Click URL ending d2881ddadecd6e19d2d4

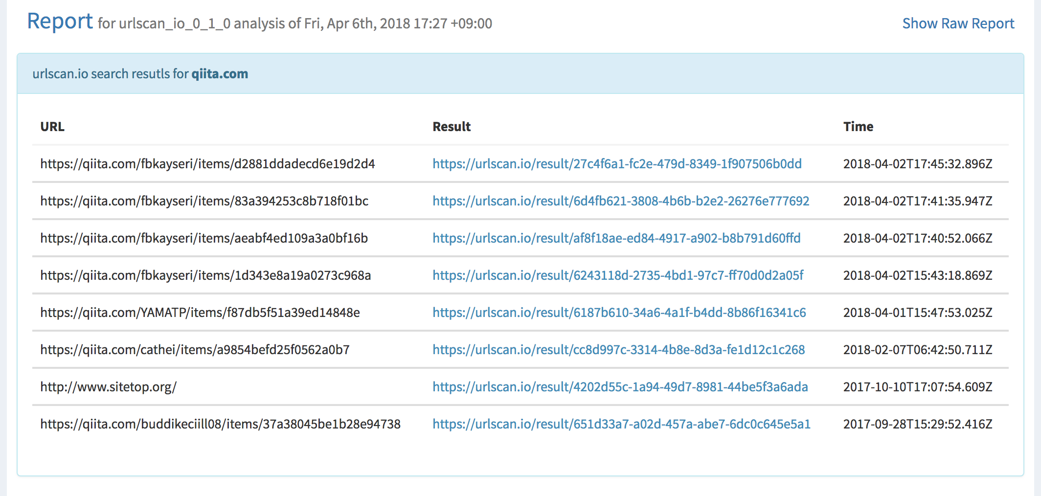tap(207, 164)
